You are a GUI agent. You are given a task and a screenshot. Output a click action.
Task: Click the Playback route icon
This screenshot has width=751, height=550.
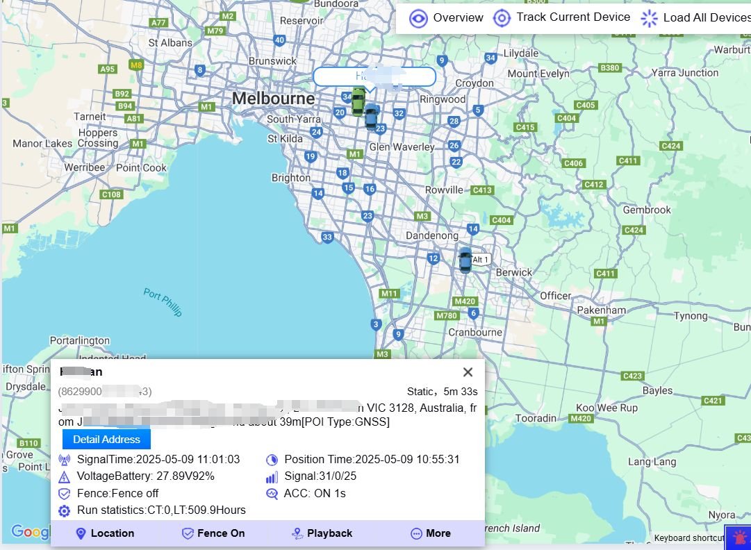click(297, 533)
